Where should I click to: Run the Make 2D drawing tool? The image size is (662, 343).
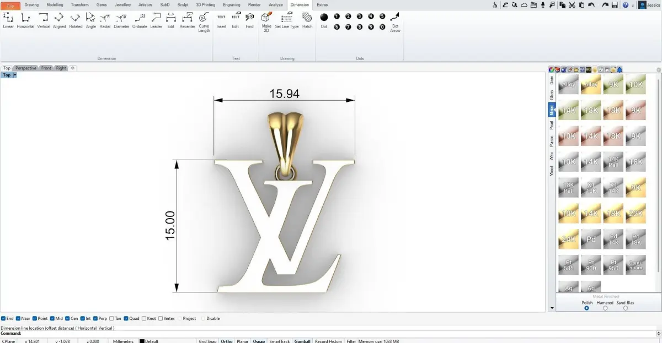click(x=266, y=23)
